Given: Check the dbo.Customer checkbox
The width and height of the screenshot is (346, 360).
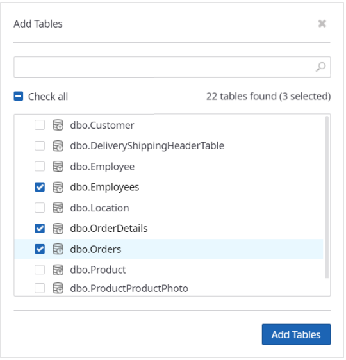Looking at the screenshot, I should [40, 126].
